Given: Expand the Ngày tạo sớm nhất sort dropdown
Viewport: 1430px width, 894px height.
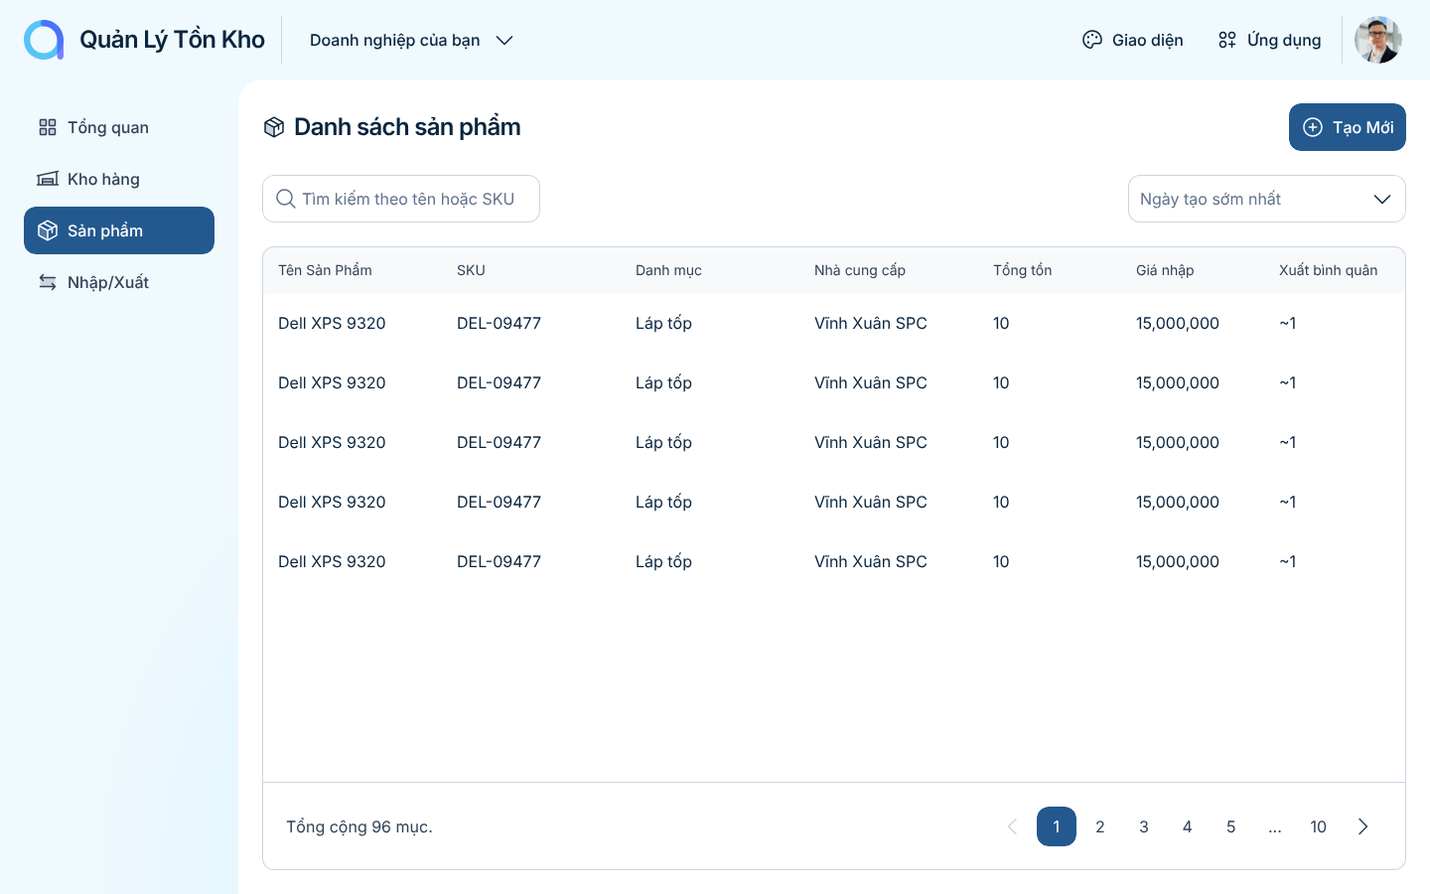Looking at the screenshot, I should point(1267,199).
